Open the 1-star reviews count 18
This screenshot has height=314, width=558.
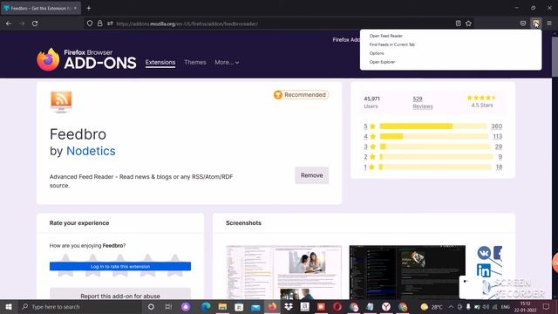[499, 167]
